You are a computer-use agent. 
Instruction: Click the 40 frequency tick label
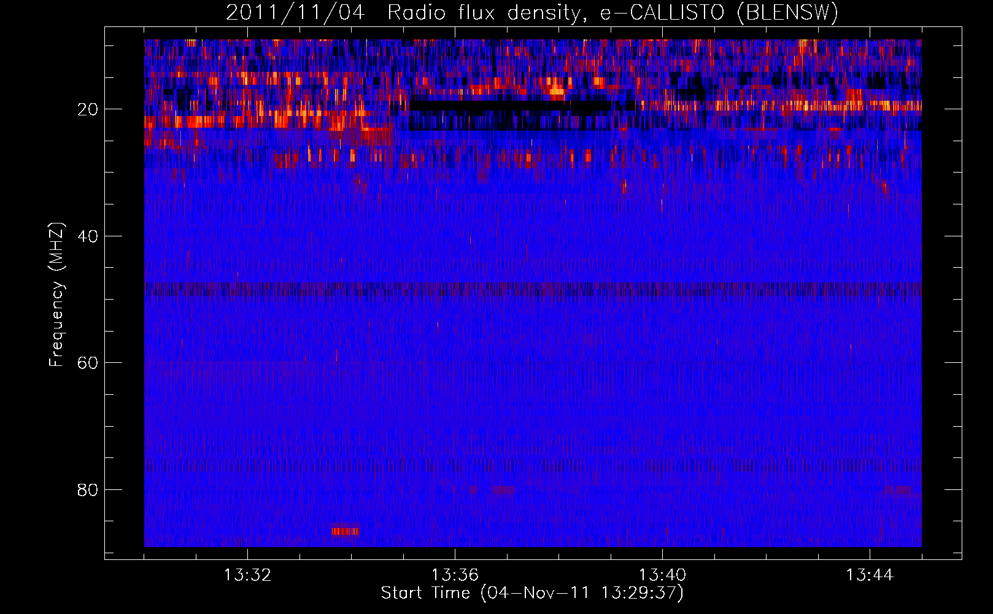[88, 236]
